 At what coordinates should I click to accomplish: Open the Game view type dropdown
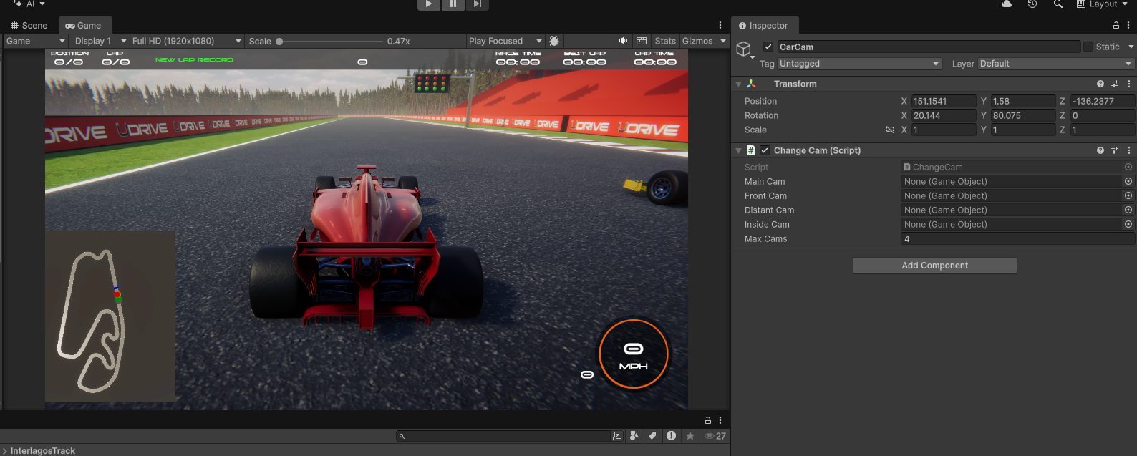pos(35,42)
